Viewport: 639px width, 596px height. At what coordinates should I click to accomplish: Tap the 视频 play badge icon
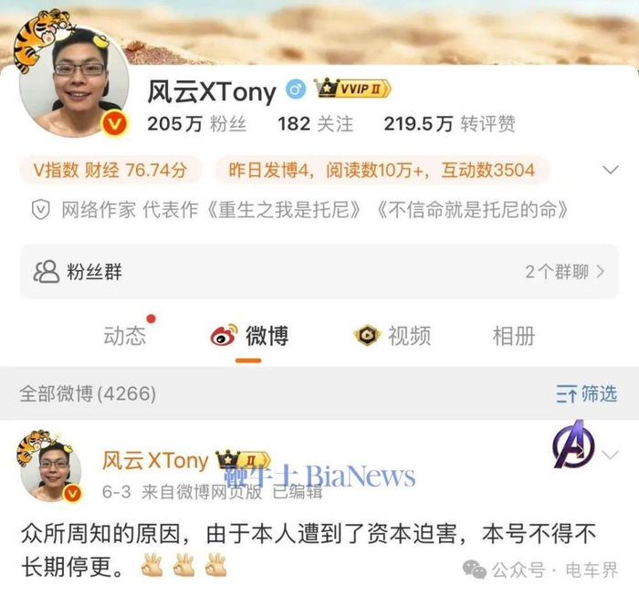(x=367, y=335)
